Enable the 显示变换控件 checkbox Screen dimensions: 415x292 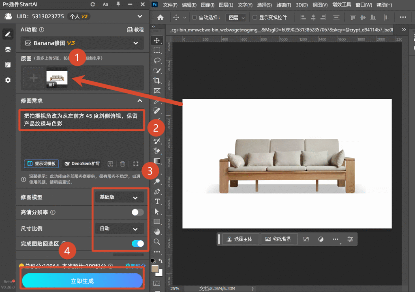coord(255,17)
